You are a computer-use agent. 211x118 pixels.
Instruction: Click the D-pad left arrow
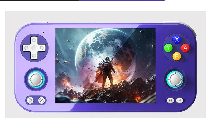tap(26, 48)
